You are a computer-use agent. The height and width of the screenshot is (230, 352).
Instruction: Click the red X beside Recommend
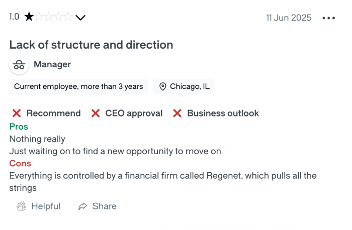[17, 113]
